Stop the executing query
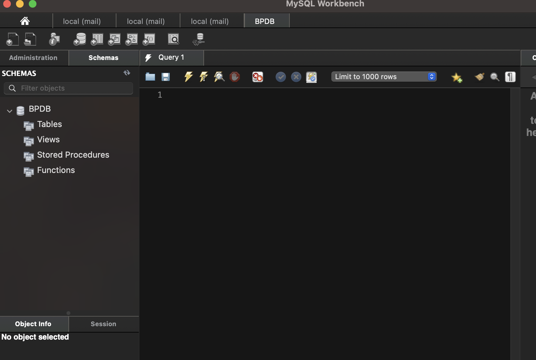This screenshot has width=536, height=360. (x=235, y=77)
